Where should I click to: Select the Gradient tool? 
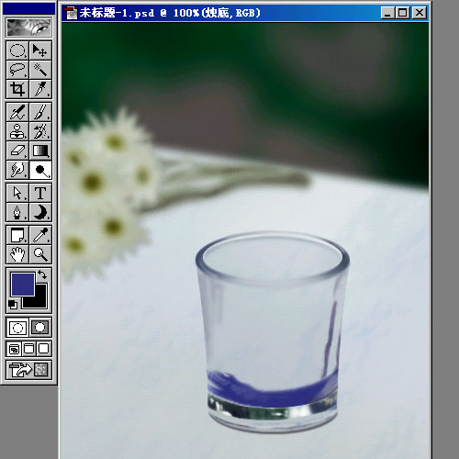(40, 151)
